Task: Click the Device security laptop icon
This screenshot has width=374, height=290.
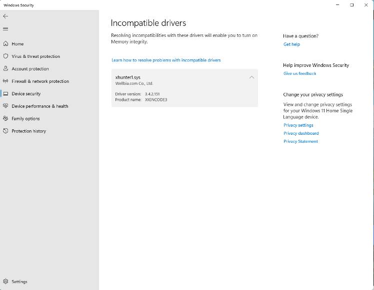Action: (5, 94)
